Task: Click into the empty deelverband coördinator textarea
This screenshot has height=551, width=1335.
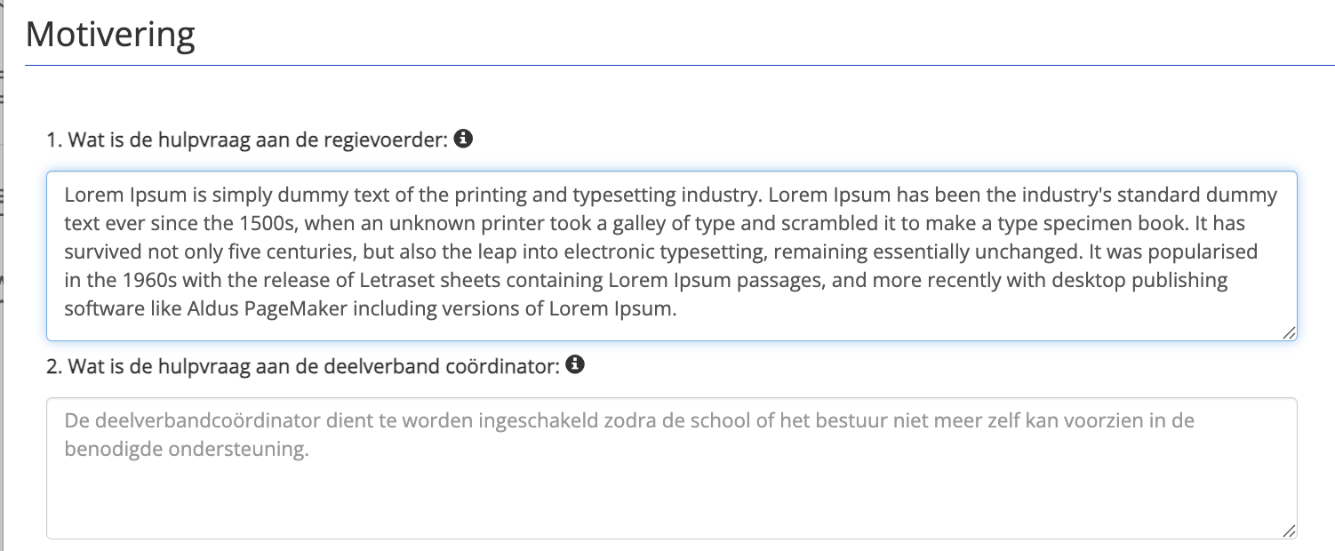Action: click(671, 498)
